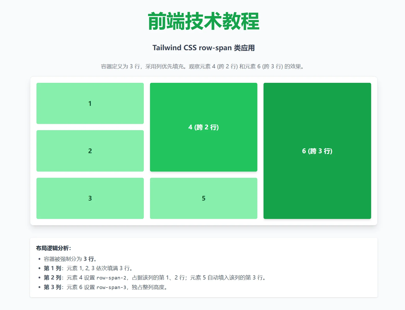Viewport: 405px width, 310px height.
Task: Select grid cell labeled 1
Action: pos(90,104)
